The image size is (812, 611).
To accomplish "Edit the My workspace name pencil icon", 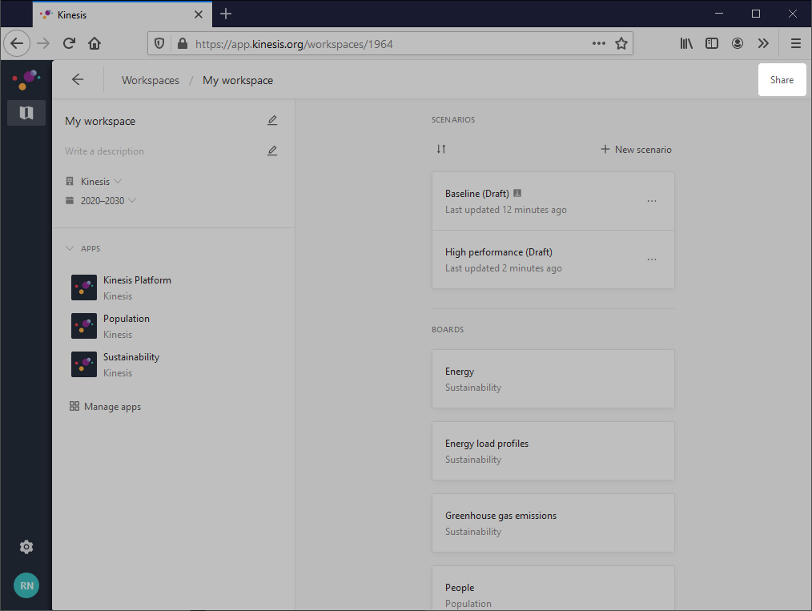I will tap(272, 121).
